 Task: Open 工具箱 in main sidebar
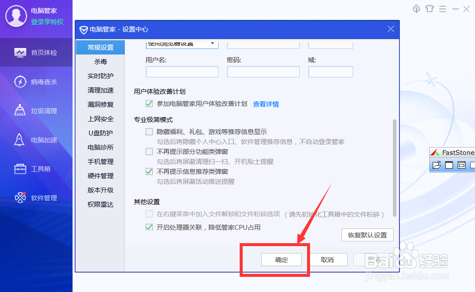pos(36,169)
